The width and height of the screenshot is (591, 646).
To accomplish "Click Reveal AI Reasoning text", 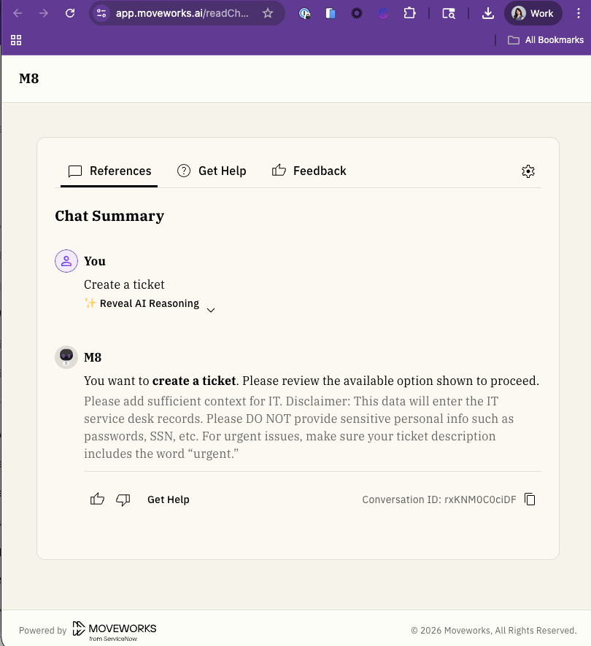I will [x=149, y=304].
